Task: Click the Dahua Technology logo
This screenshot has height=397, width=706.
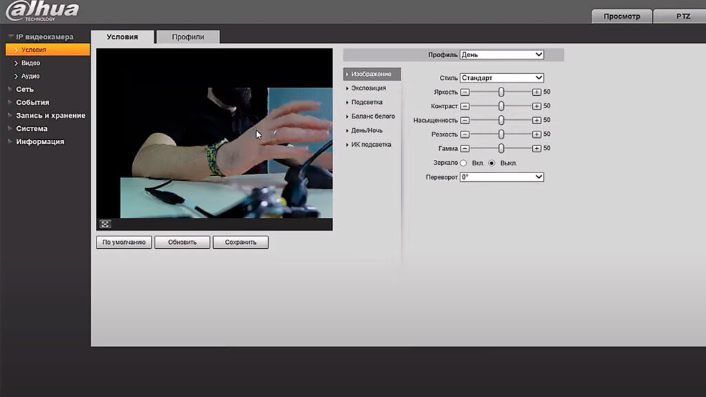Action: click(42, 11)
